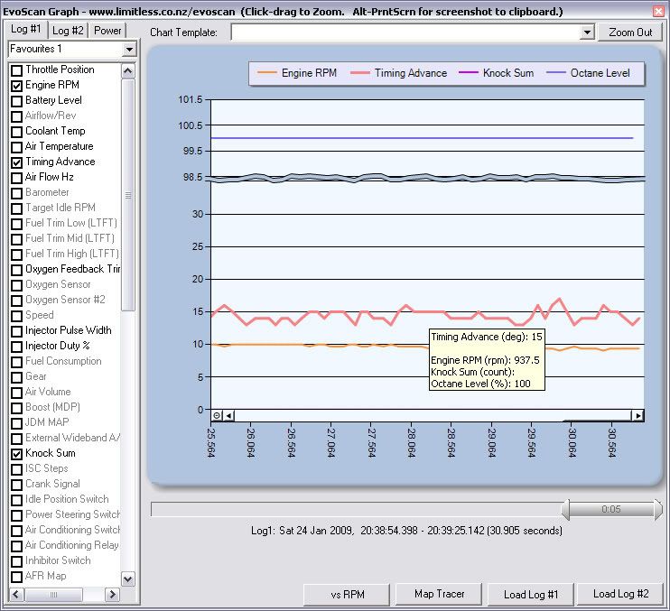
Task: Tick the Barometer checkbox
Action: [x=16, y=193]
